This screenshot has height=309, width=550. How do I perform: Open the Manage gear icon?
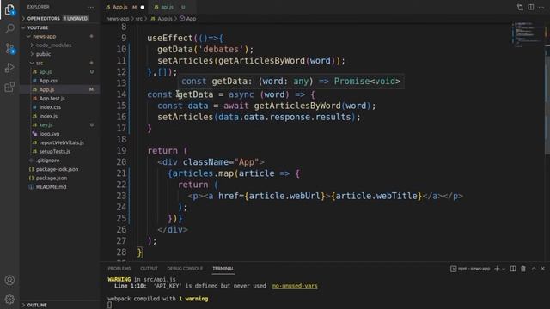[9, 300]
